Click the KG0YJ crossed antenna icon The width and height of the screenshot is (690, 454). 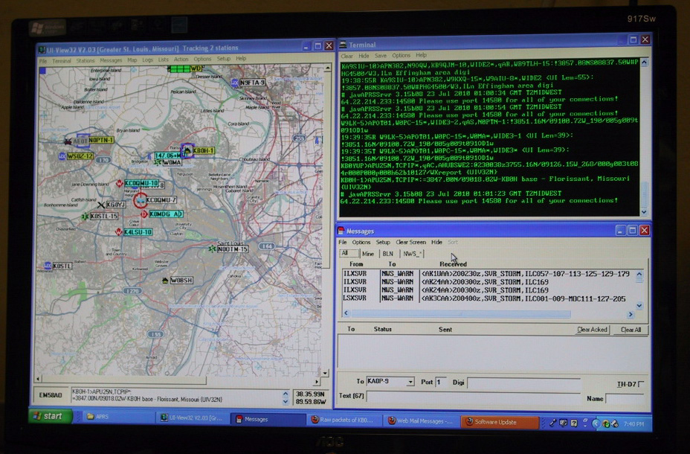101,205
